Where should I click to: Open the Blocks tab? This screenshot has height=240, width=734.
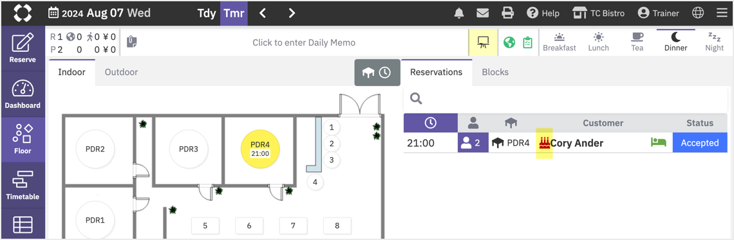494,73
